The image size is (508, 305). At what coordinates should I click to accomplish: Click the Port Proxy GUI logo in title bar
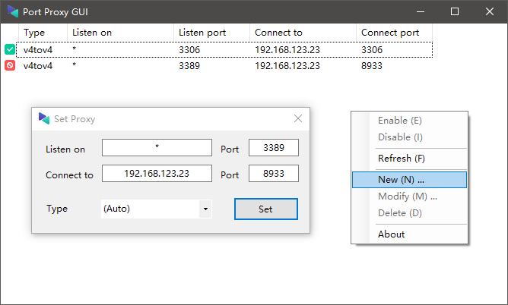tap(13, 11)
